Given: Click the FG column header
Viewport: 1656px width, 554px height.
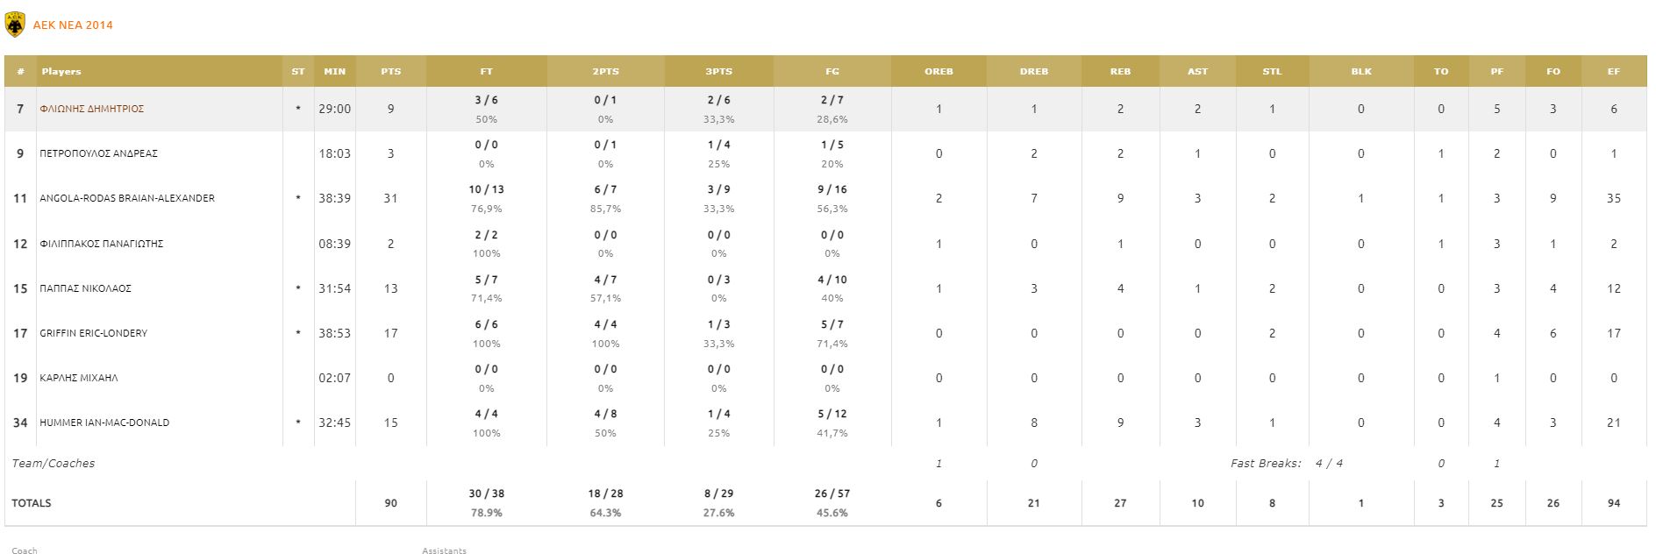Looking at the screenshot, I should point(832,71).
